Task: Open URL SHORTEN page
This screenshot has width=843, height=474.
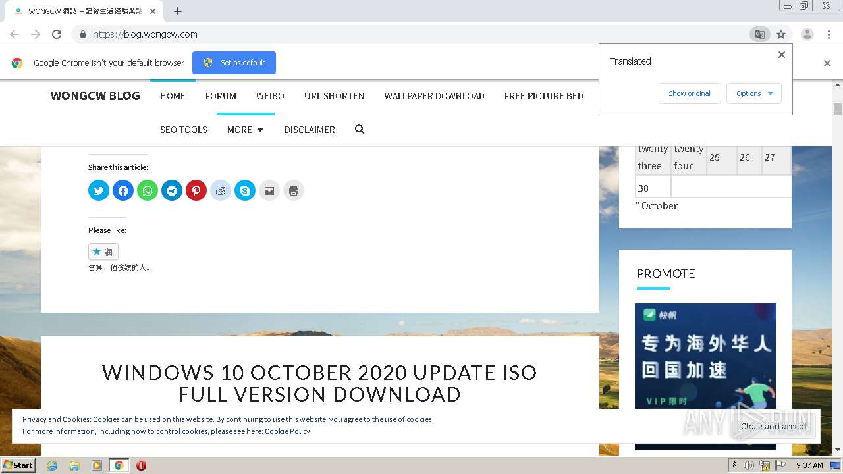Action: [x=334, y=96]
